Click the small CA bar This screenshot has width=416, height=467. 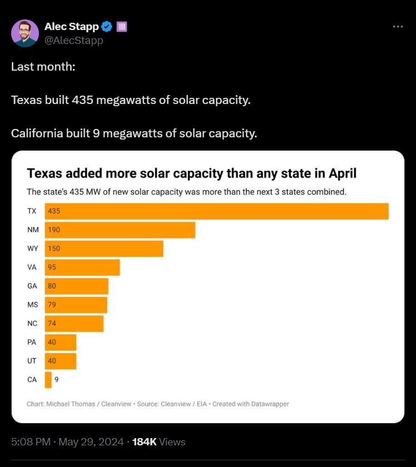(48, 380)
